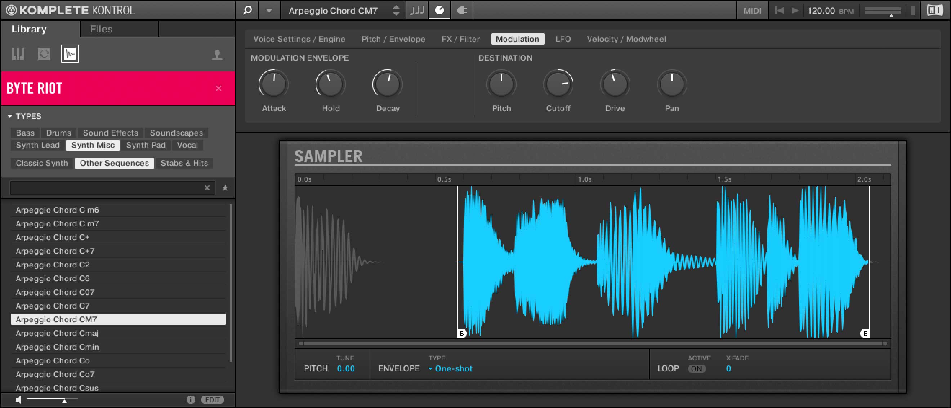Toggle the Bass type tag
This screenshot has height=408, width=951.
(25, 133)
